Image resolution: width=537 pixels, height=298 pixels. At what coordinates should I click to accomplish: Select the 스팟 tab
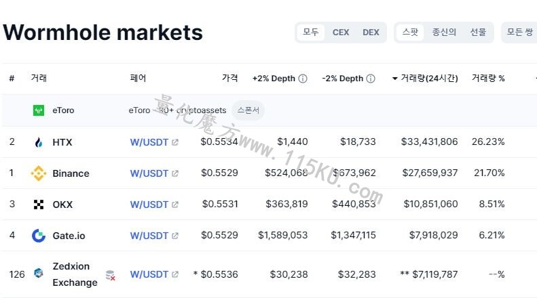tap(410, 33)
